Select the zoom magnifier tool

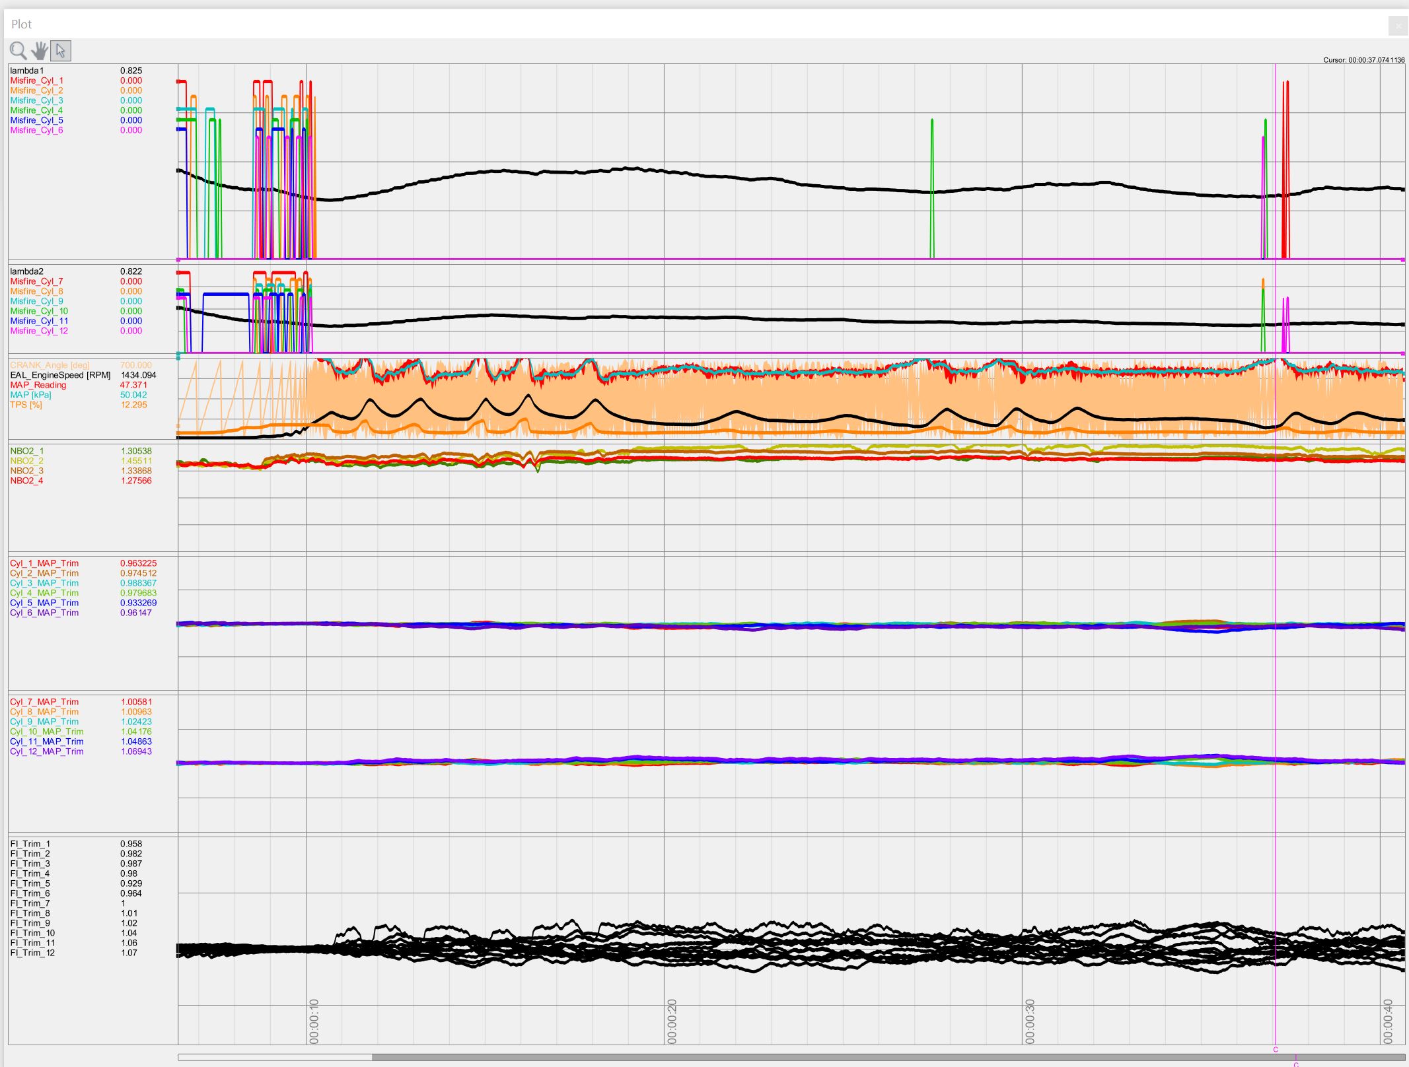click(18, 51)
